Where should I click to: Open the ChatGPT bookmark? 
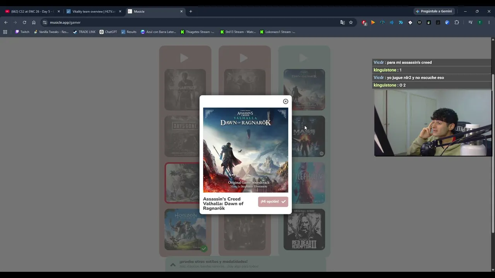coord(108,32)
